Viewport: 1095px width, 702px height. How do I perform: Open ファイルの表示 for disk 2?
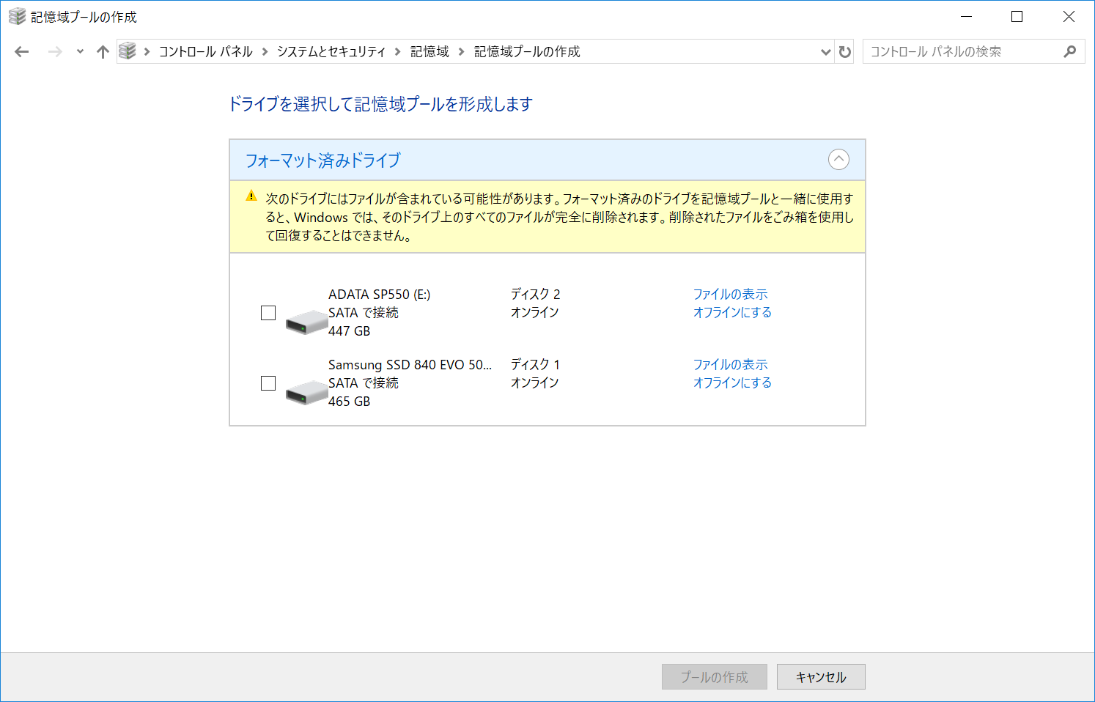tap(730, 294)
